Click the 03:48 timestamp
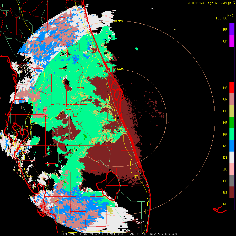 171,234
